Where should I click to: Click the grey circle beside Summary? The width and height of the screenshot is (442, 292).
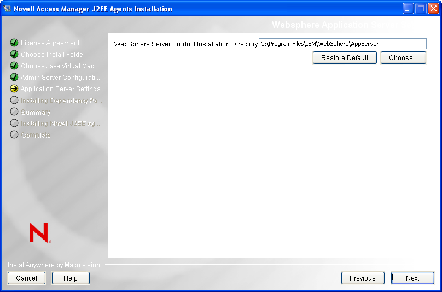pos(14,112)
